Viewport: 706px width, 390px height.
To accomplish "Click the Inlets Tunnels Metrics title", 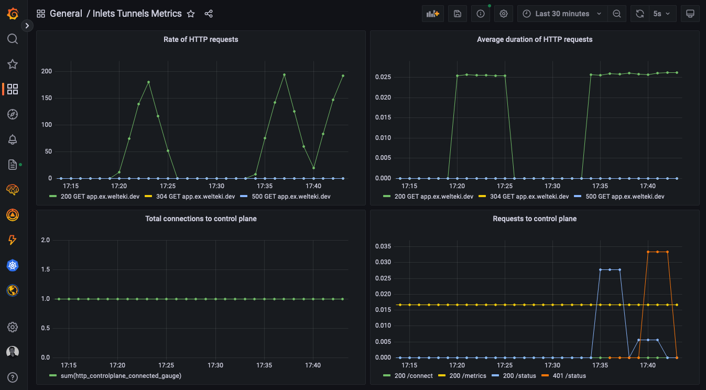I will [x=137, y=14].
